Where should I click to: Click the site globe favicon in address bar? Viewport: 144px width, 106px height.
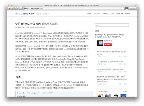point(25,8)
